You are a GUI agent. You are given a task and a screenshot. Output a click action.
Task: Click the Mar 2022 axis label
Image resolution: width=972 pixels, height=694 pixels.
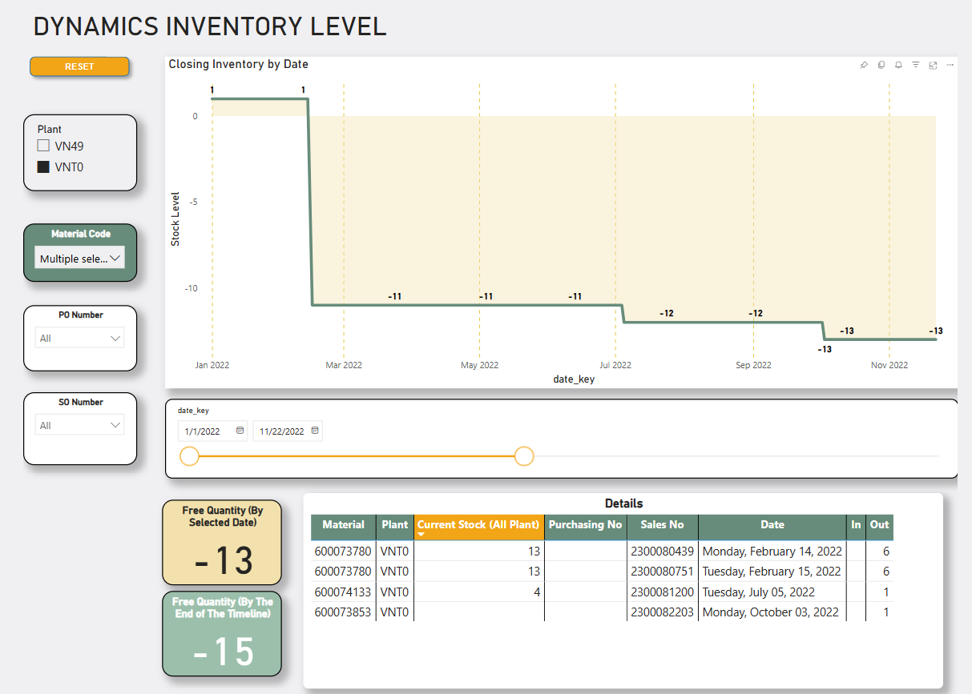click(344, 365)
